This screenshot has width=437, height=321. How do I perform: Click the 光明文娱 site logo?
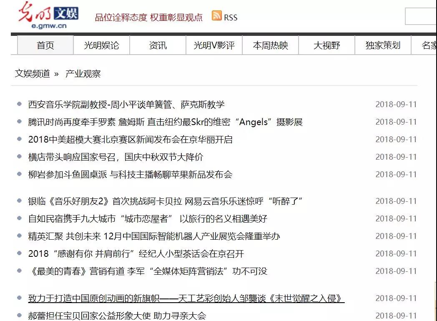[x=48, y=15]
